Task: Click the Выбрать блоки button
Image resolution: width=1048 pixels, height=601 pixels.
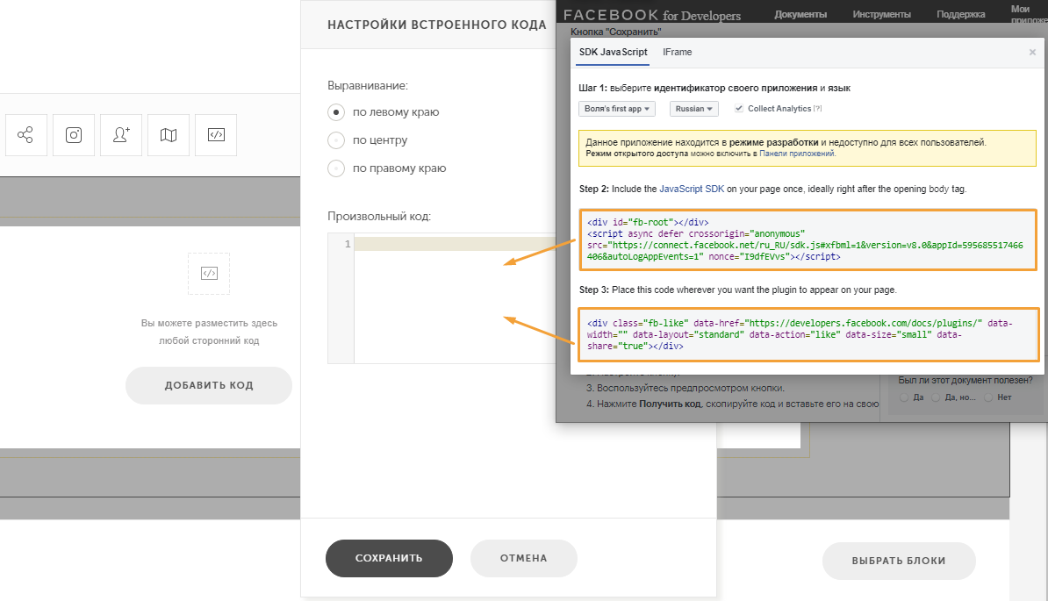Action: tap(898, 561)
